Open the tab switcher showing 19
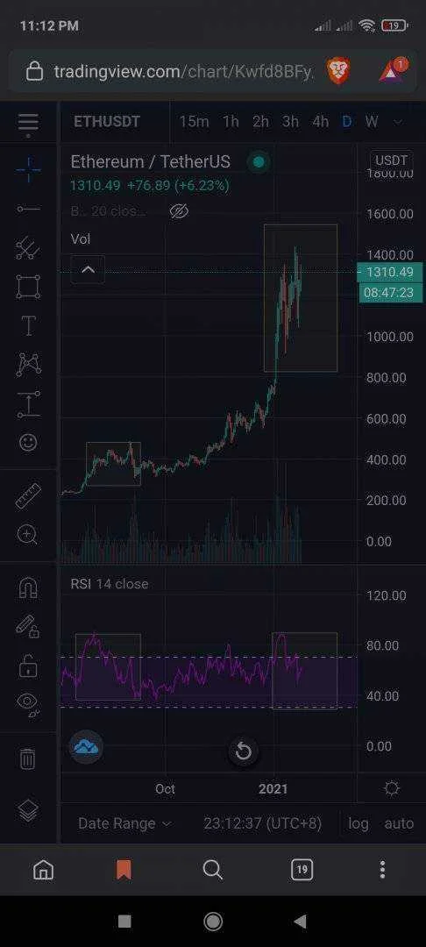This screenshot has width=426, height=947. (x=302, y=870)
